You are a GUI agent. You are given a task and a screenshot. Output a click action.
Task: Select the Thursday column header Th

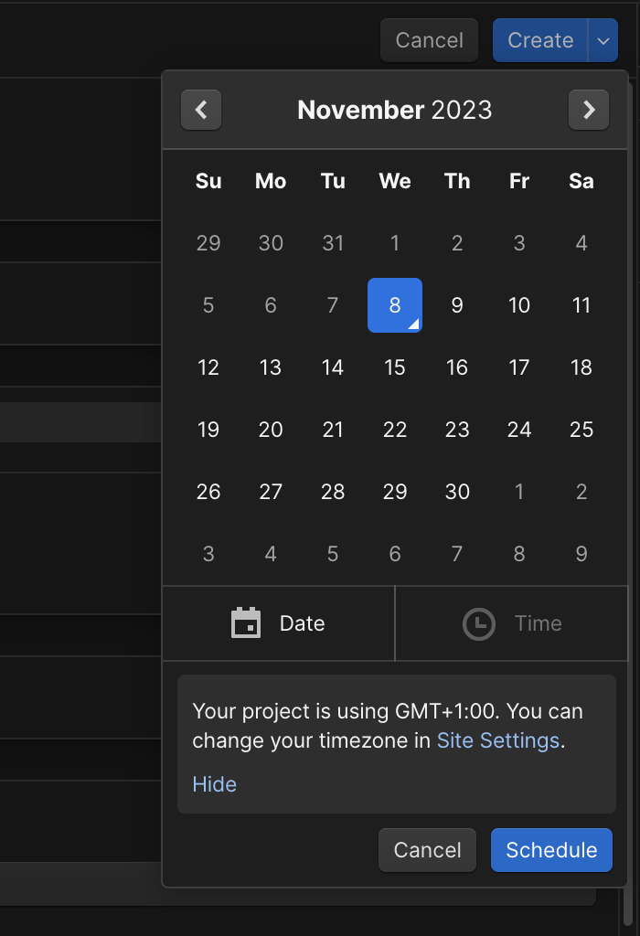[457, 181]
